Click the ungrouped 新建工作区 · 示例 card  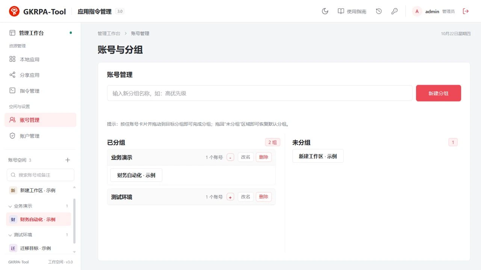coord(318,156)
